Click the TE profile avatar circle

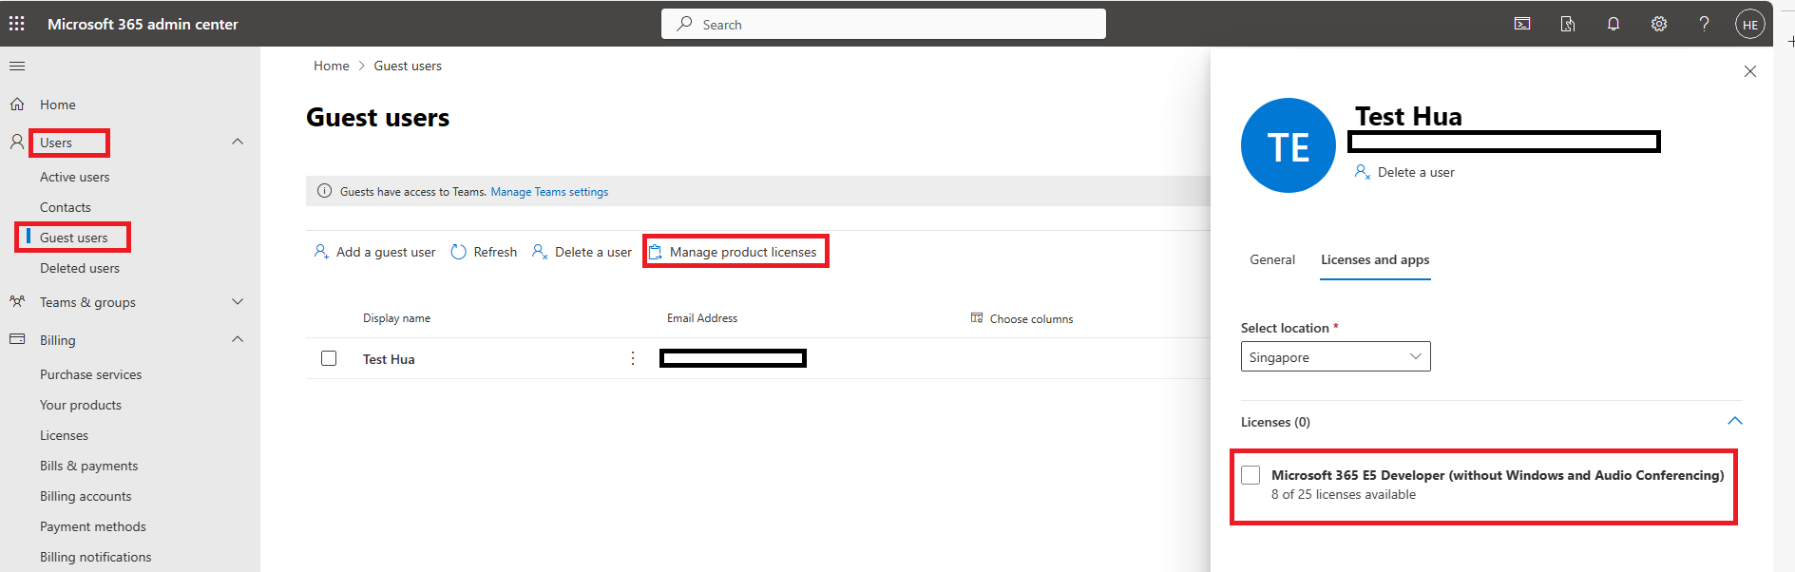pyautogui.click(x=1289, y=145)
